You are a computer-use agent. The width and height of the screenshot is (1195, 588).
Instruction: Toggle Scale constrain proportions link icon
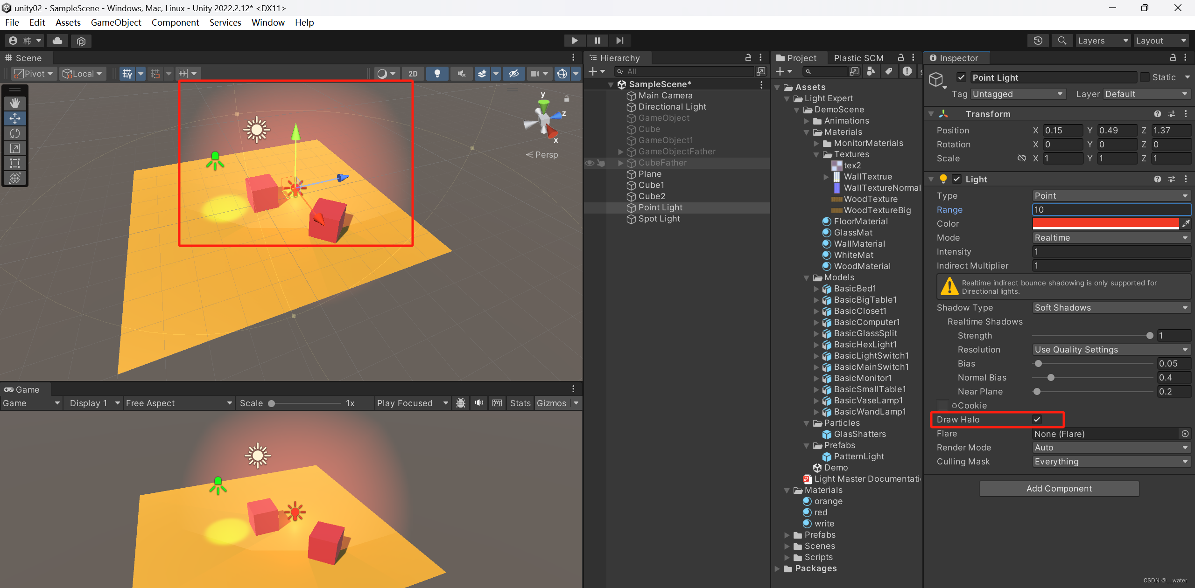[1022, 159]
